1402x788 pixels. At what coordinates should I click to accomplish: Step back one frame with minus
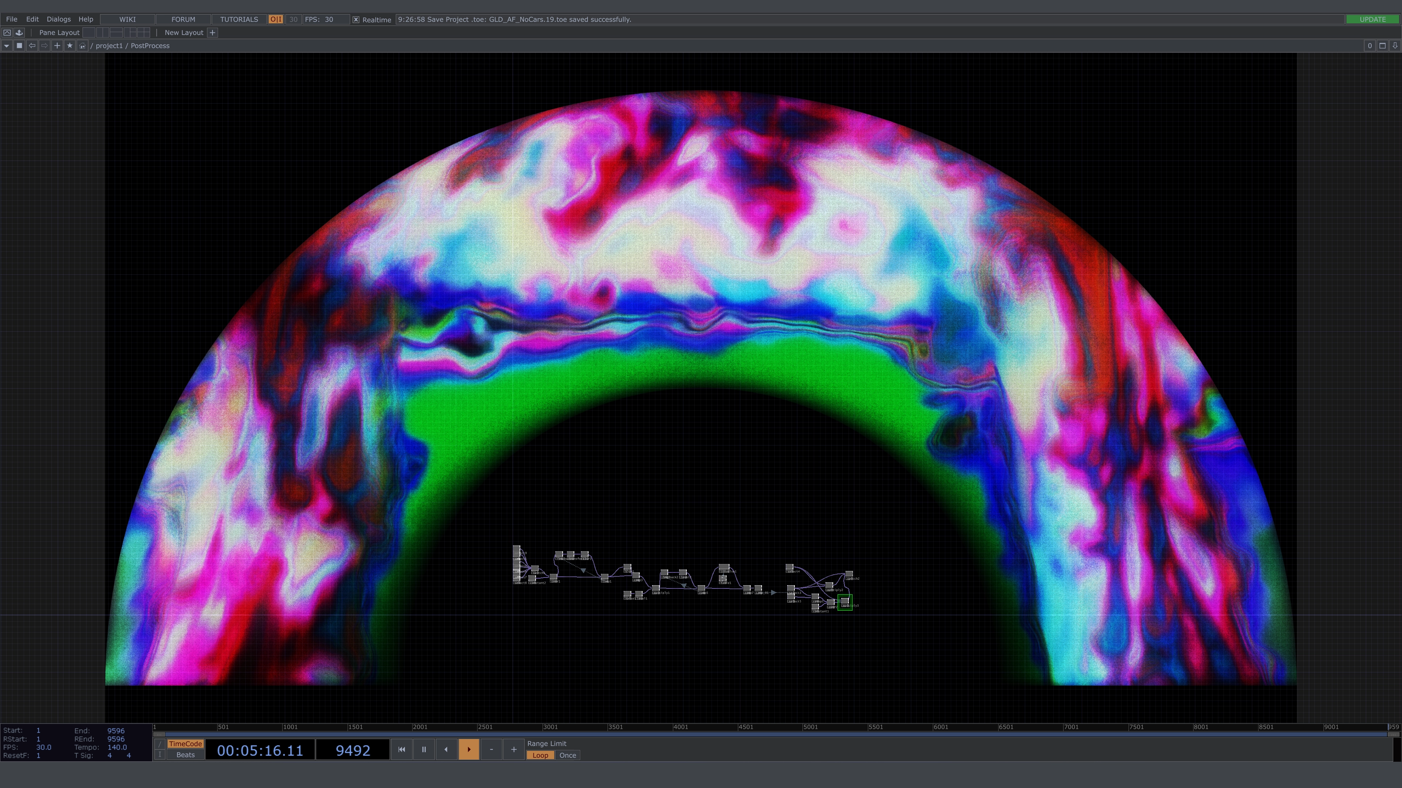(x=491, y=749)
